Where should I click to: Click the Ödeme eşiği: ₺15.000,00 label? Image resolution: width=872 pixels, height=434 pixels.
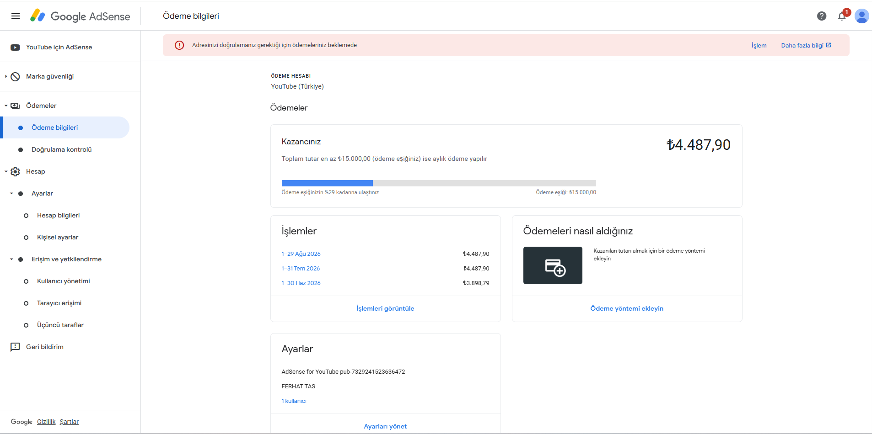(566, 192)
